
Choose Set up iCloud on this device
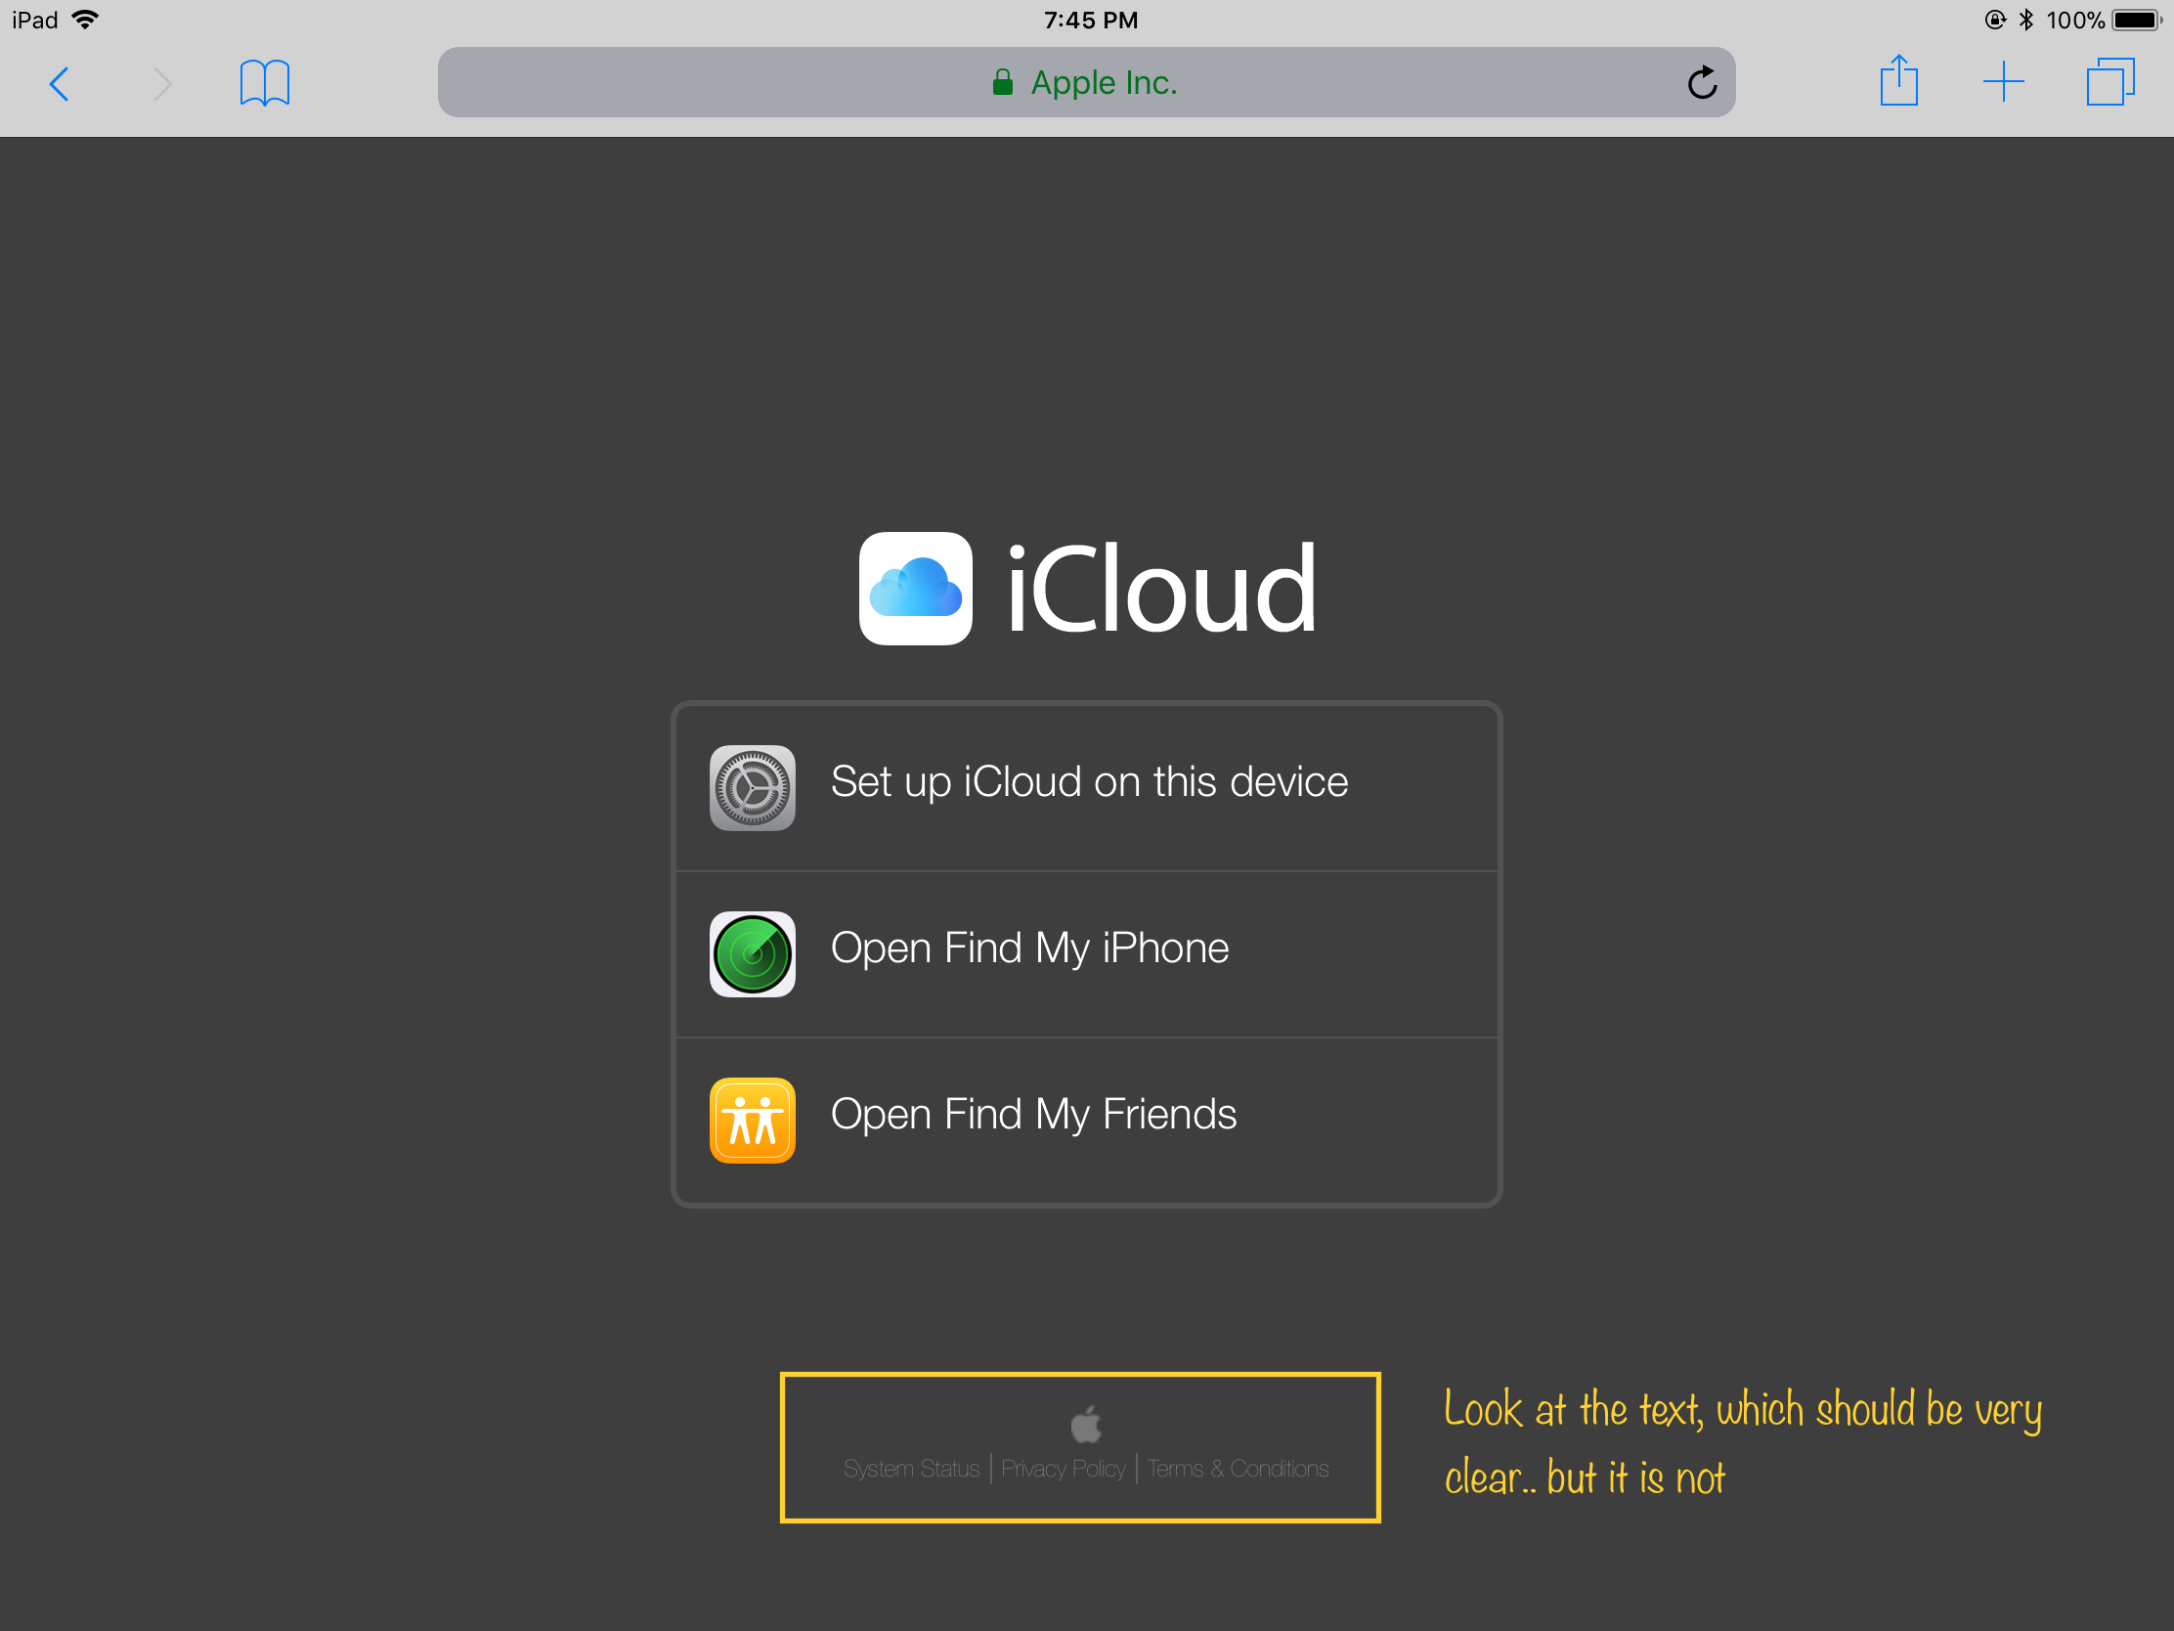(1088, 782)
